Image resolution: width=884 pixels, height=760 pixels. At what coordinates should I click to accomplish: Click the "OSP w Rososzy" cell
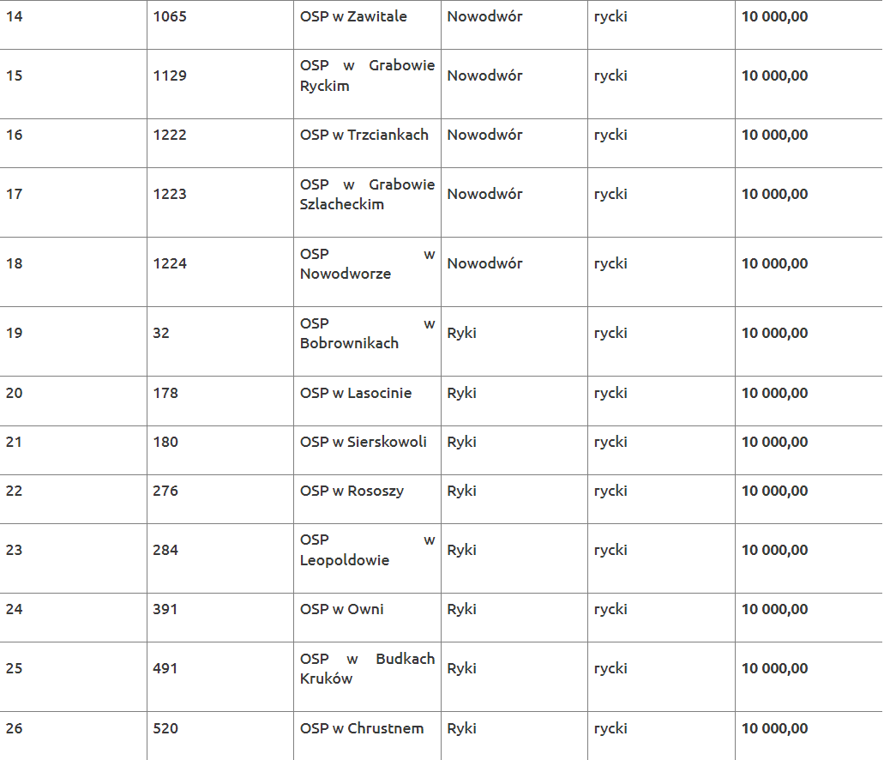[352, 492]
